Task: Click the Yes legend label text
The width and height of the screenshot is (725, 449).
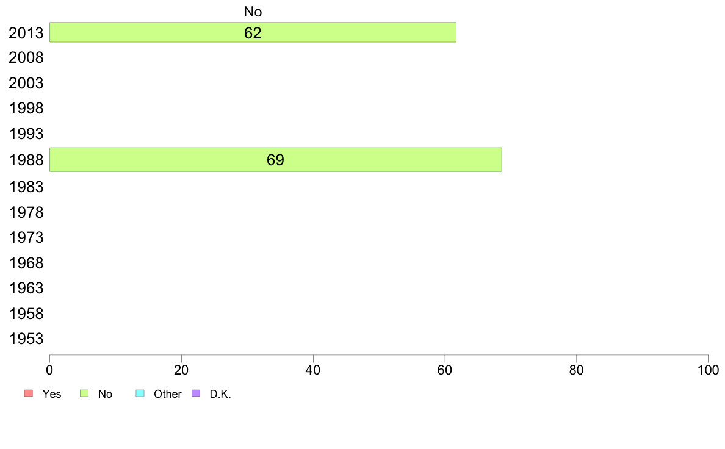Action: (51, 394)
